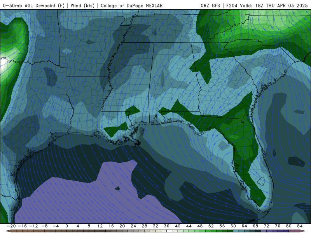Click the 36 label on the color scale

pos(167,226)
